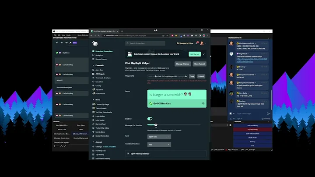This screenshot has height=177, width=315.
Task: Click the send arrow in Restream Chat
Action: pyautogui.click(x=269, y=113)
